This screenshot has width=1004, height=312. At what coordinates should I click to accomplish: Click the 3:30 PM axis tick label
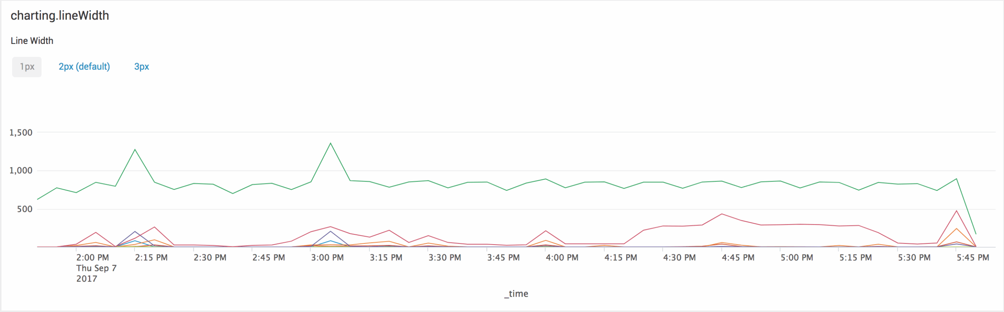[445, 258]
